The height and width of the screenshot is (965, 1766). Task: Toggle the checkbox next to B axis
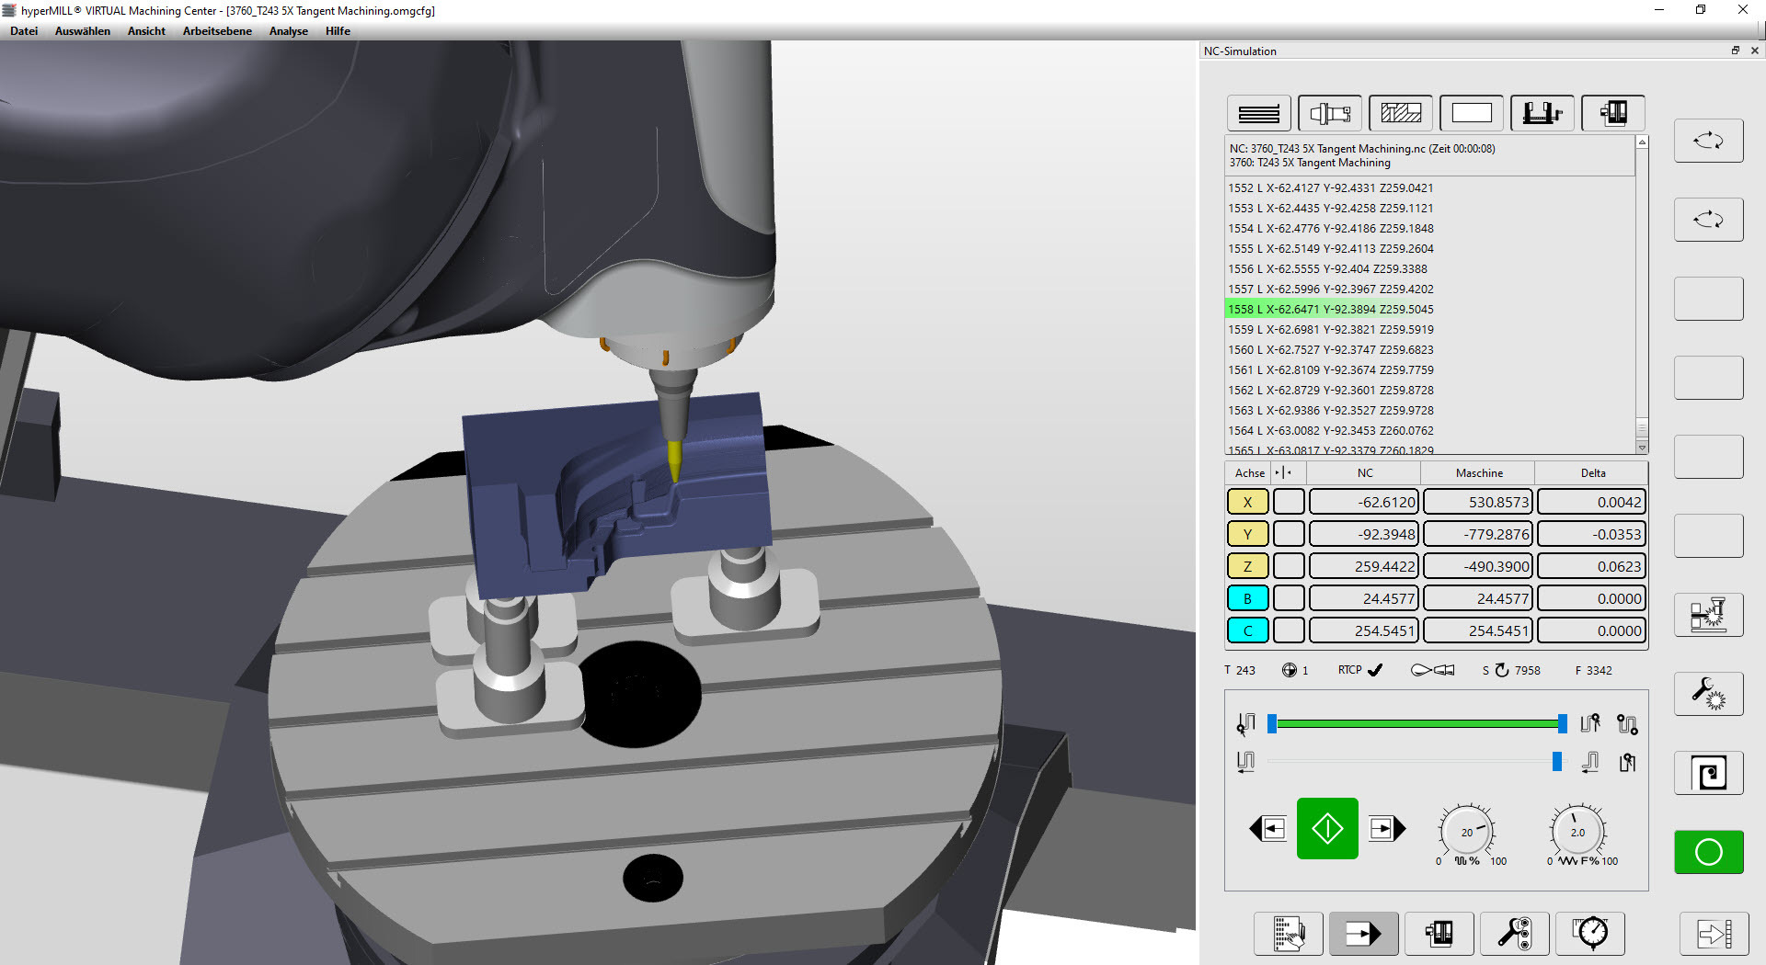[x=1289, y=598]
